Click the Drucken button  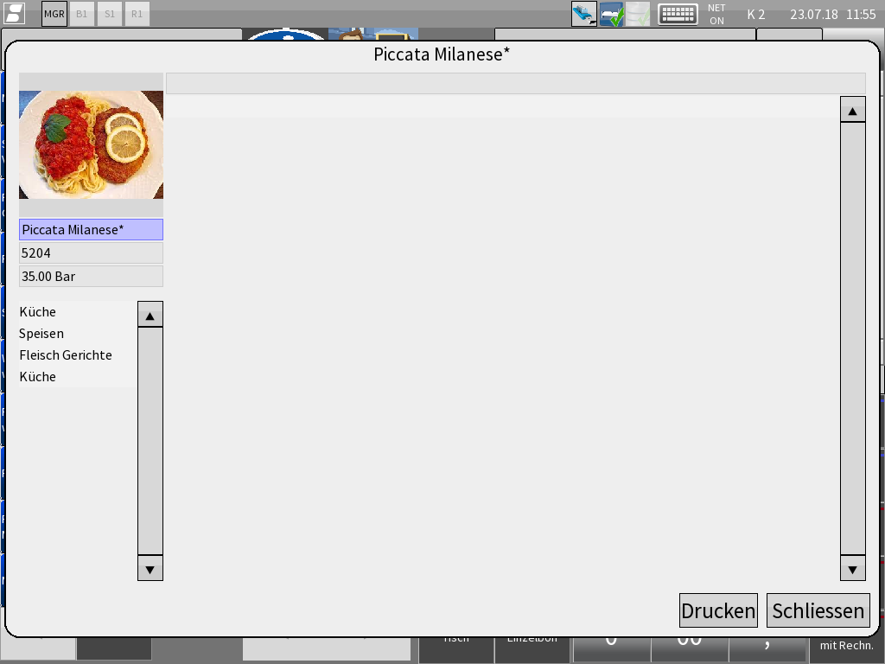[718, 610]
